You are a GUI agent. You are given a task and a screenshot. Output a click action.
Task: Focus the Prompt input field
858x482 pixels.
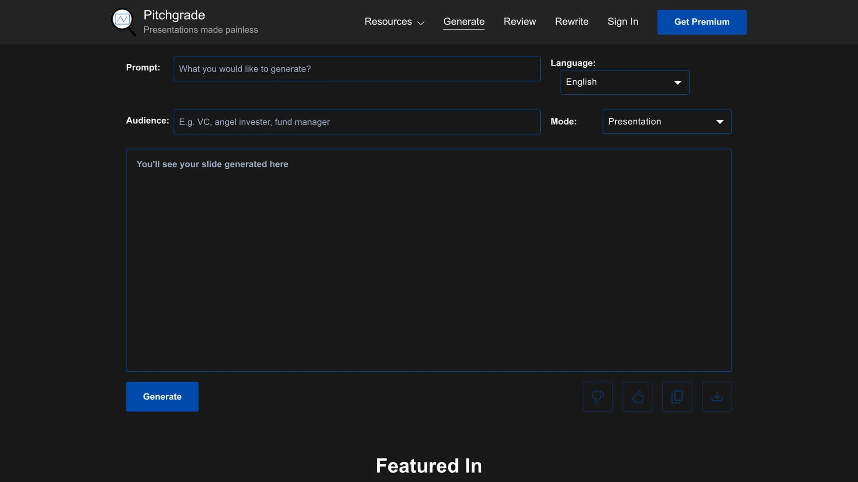[357, 69]
